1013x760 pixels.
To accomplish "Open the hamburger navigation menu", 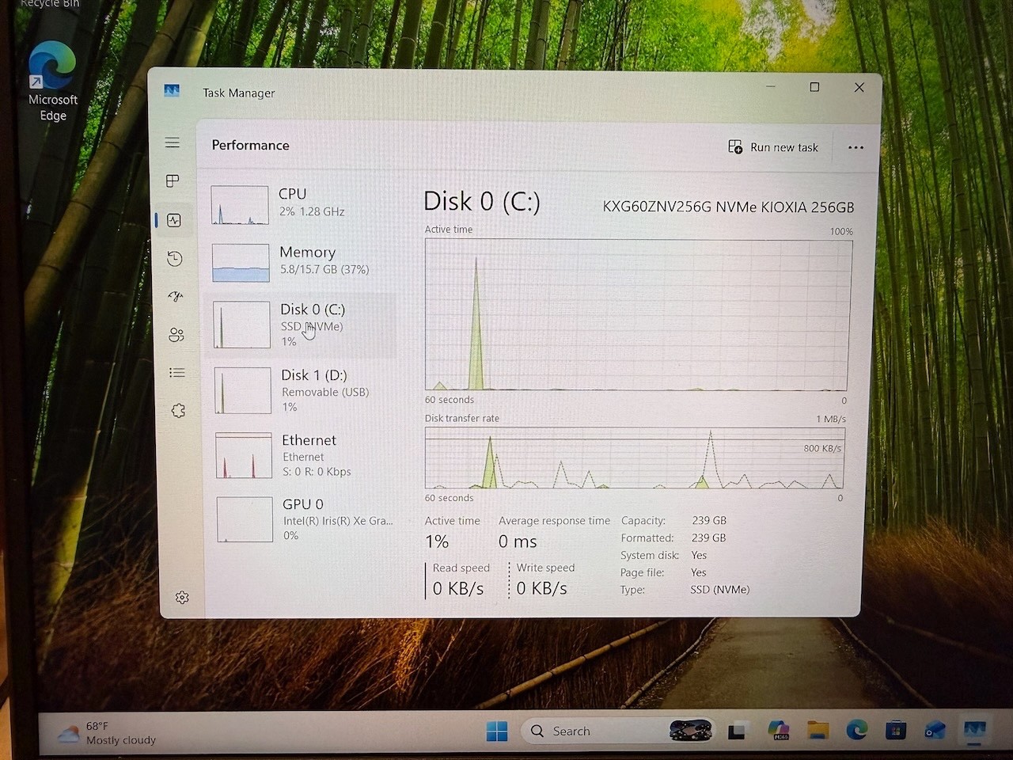I will (172, 142).
